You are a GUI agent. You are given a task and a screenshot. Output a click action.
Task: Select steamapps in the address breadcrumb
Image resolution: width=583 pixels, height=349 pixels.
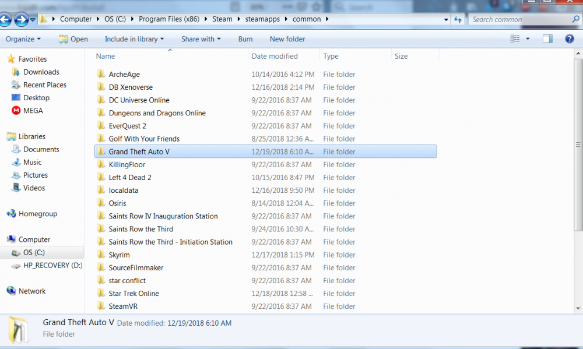click(x=262, y=19)
